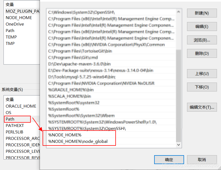Select the %NODE_HOME% path entry

coord(111,135)
